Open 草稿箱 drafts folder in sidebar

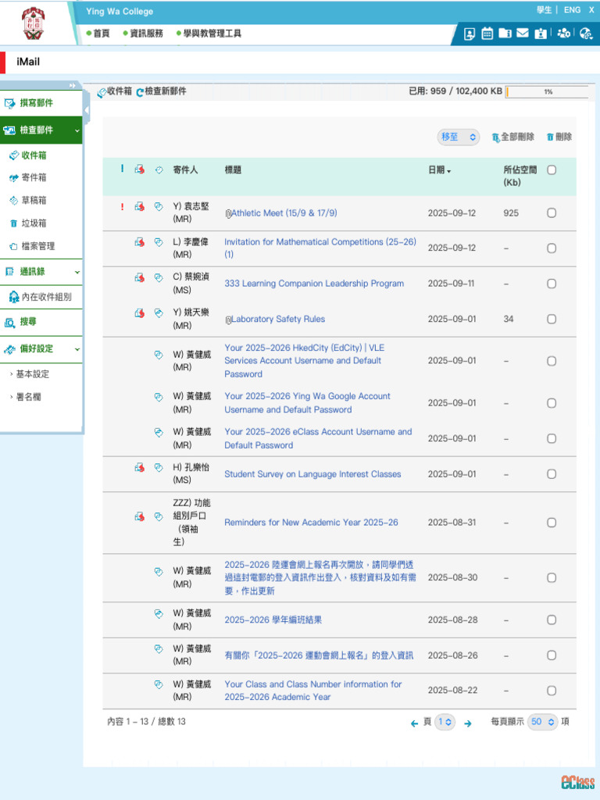tap(34, 200)
